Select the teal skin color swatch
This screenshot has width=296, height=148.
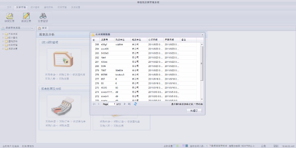pos(186,146)
